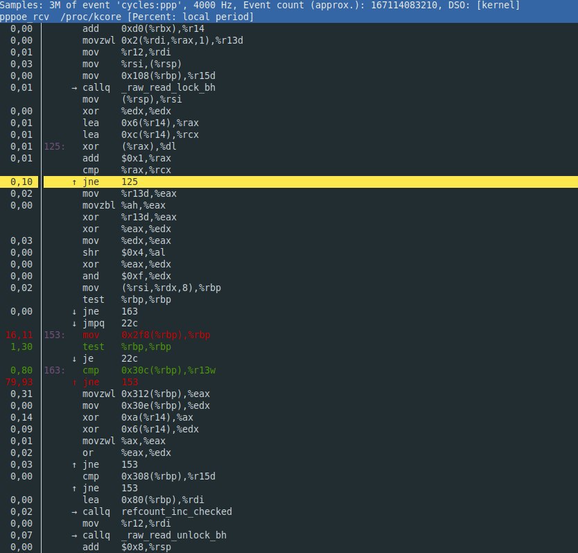
Task: Click the 0,07 percent value
Action: (x=21, y=535)
